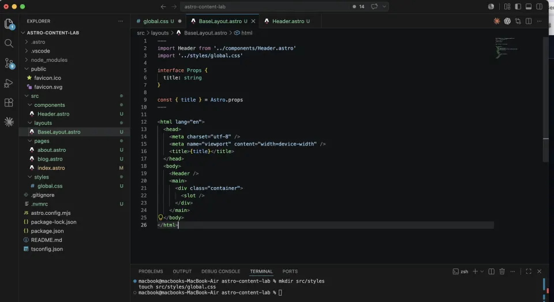The width and height of the screenshot is (554, 302).
Task: Switch to the global.css tab
Action: pyautogui.click(x=158, y=21)
